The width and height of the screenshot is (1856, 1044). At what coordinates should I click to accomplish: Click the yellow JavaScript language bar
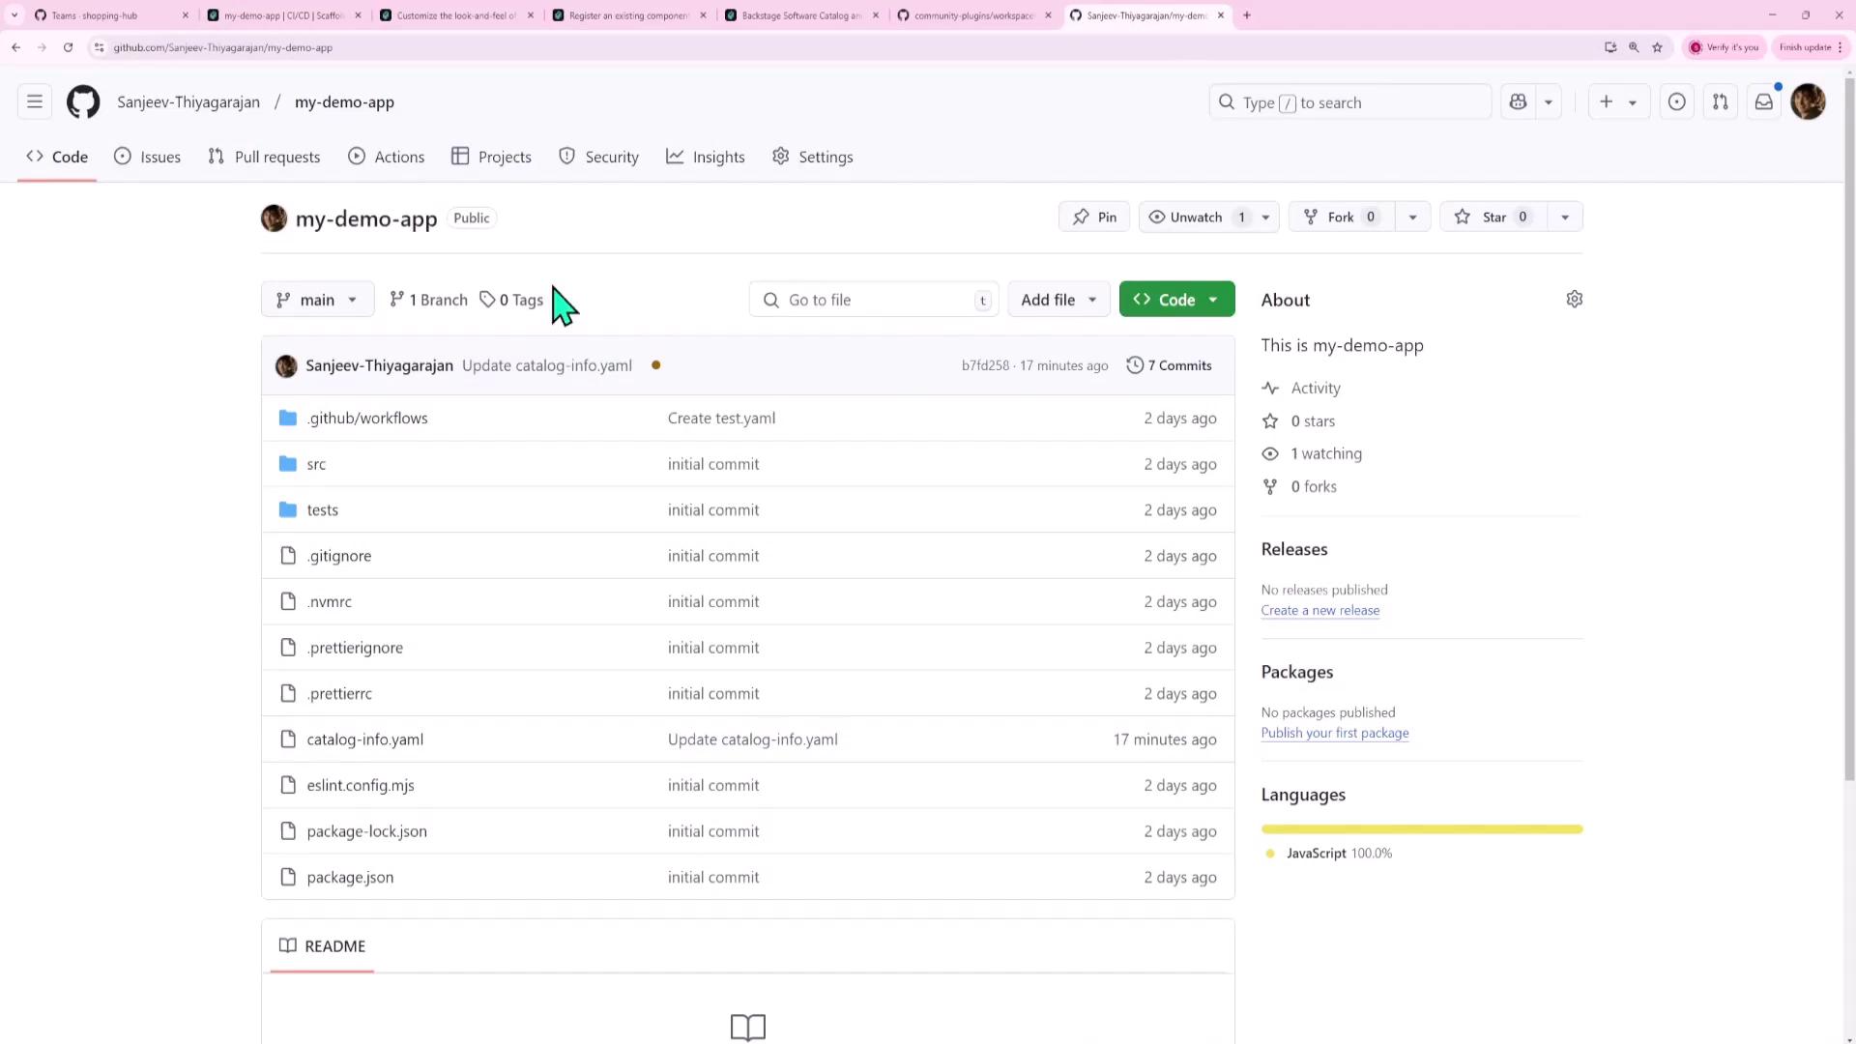click(x=1421, y=829)
